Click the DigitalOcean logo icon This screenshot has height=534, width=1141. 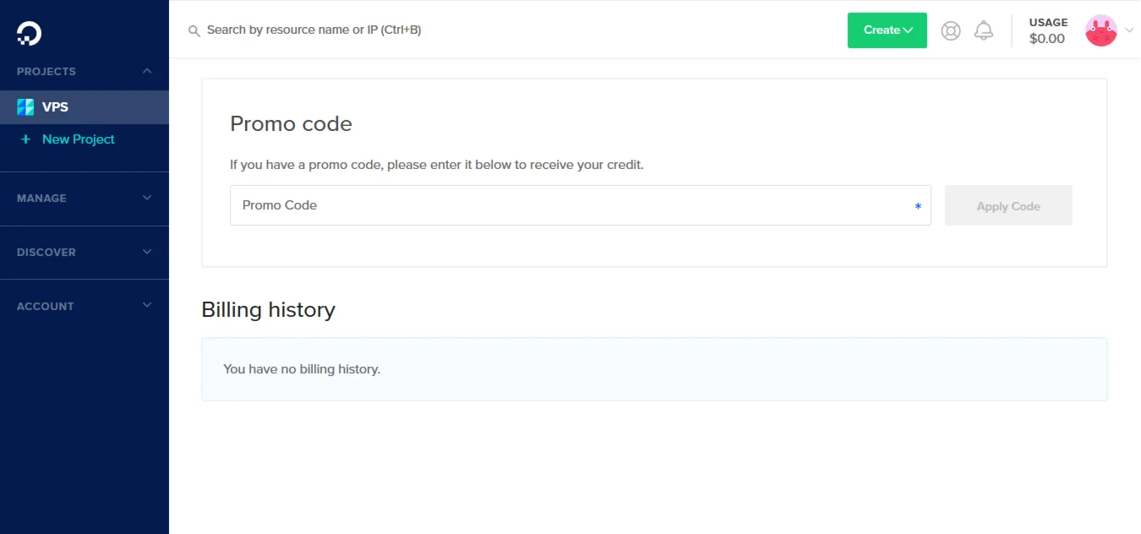(29, 33)
